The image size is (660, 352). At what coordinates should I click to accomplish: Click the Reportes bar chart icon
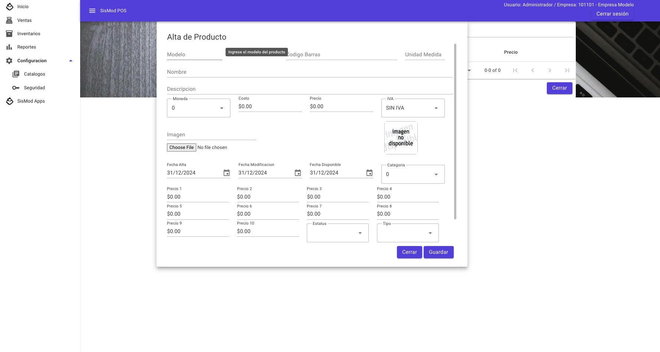coord(9,47)
